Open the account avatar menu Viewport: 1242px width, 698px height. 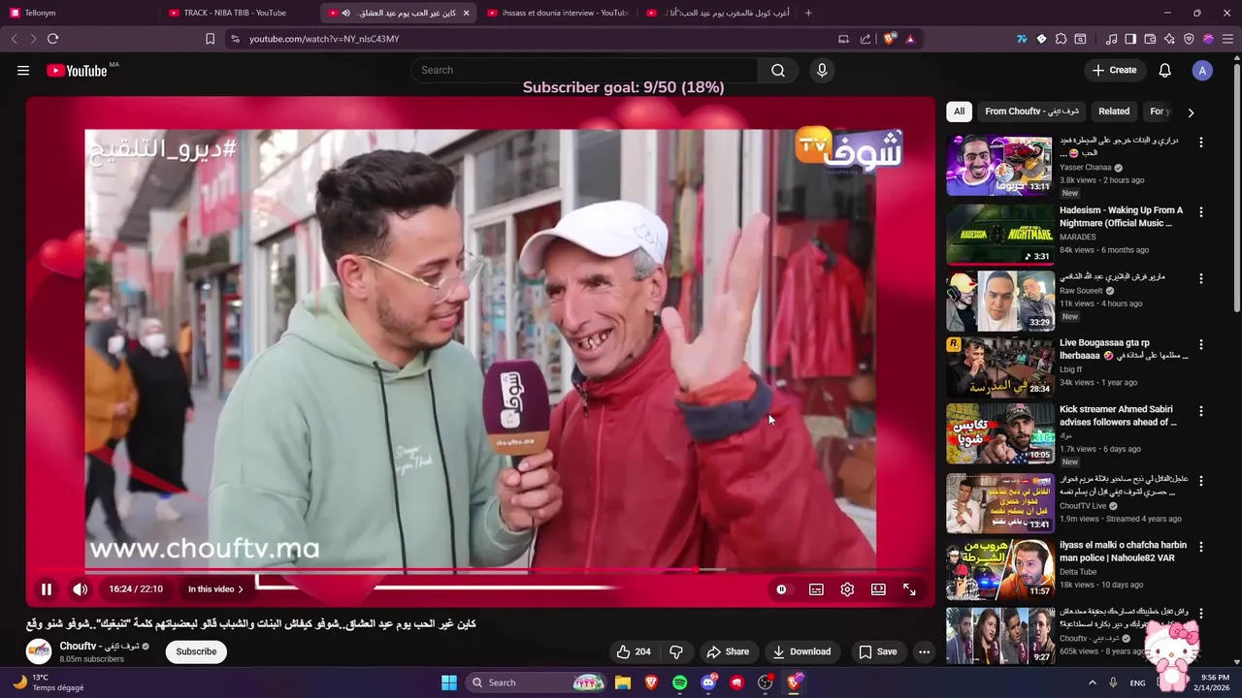coord(1202,70)
